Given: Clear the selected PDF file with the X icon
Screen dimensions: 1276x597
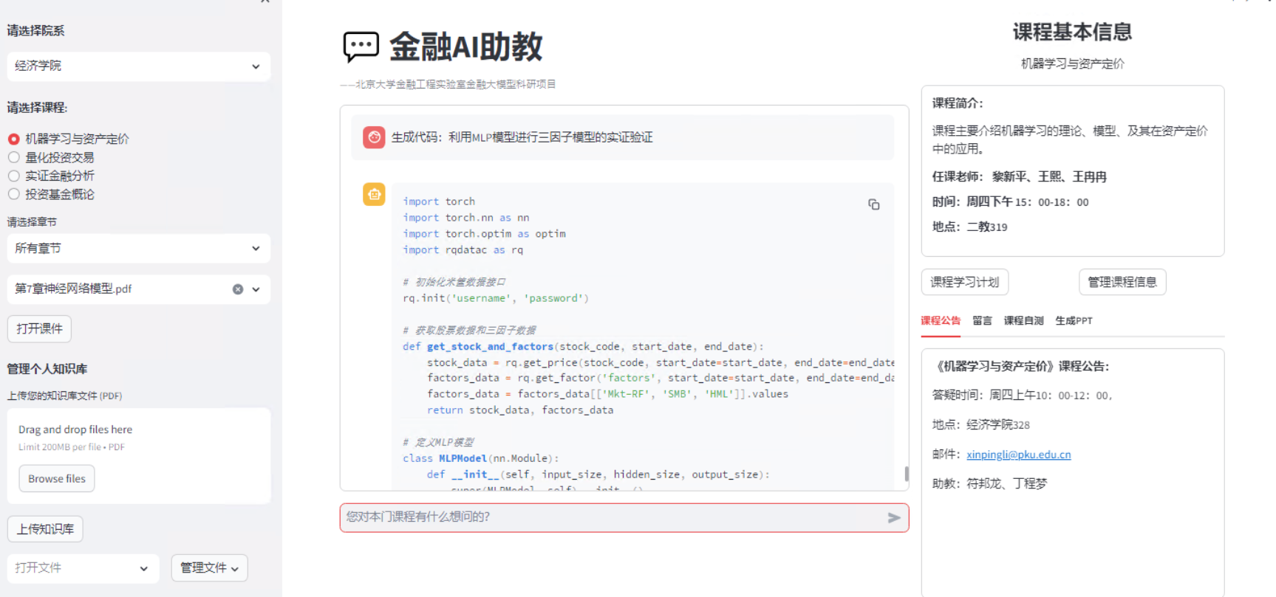Looking at the screenshot, I should tap(238, 289).
